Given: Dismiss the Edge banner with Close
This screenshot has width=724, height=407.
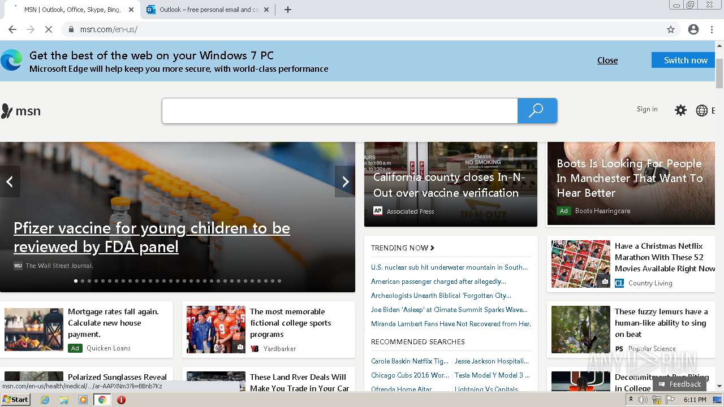Looking at the screenshot, I should point(607,60).
